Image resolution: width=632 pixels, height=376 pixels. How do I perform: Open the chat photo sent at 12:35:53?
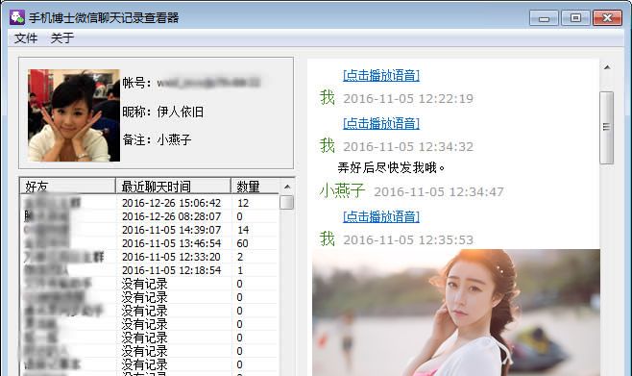[x=456, y=313]
